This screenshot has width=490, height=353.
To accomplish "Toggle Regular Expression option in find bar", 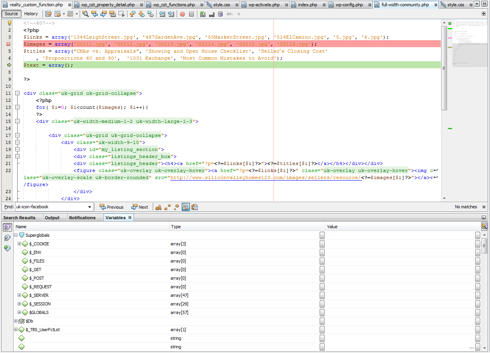I will coord(177,207).
